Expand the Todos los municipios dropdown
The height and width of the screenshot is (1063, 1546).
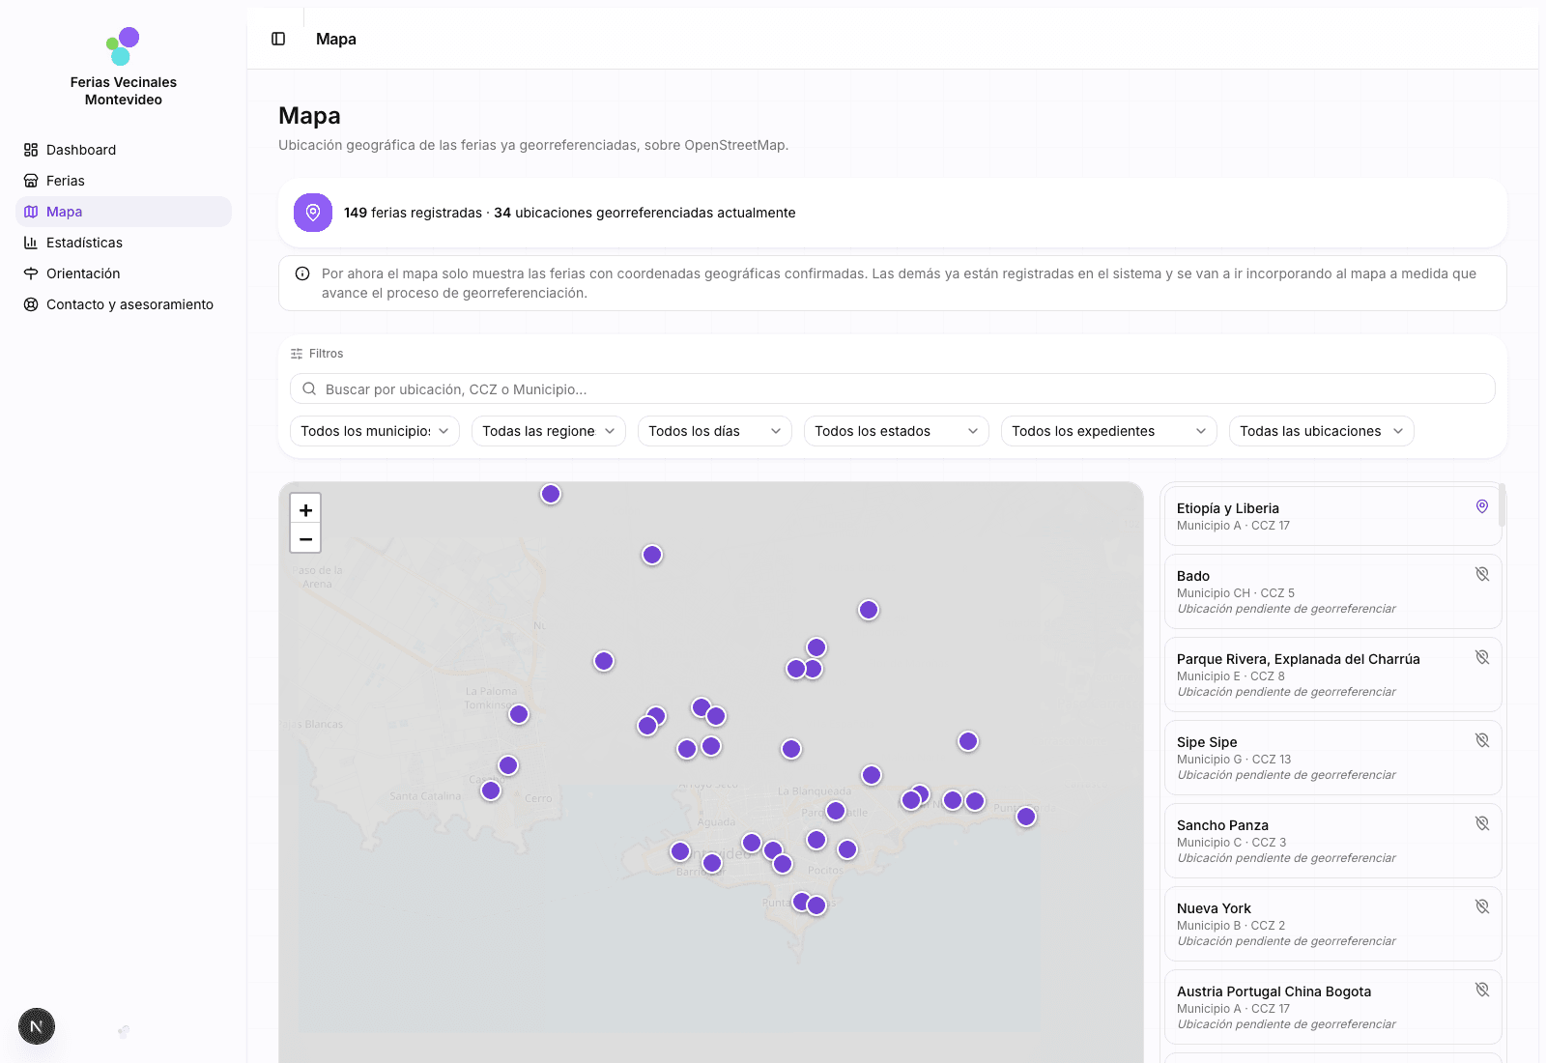(375, 431)
